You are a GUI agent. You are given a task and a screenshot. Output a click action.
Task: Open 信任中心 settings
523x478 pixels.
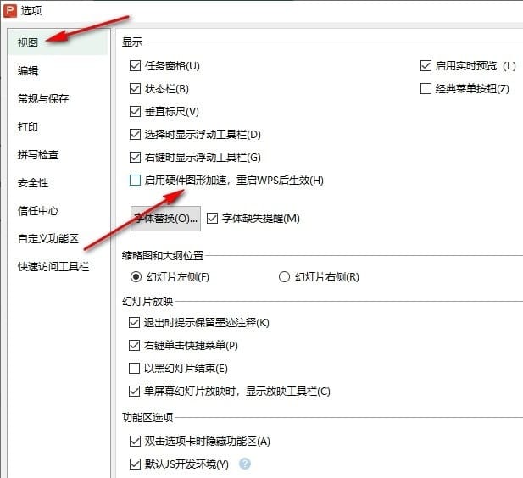pos(38,211)
